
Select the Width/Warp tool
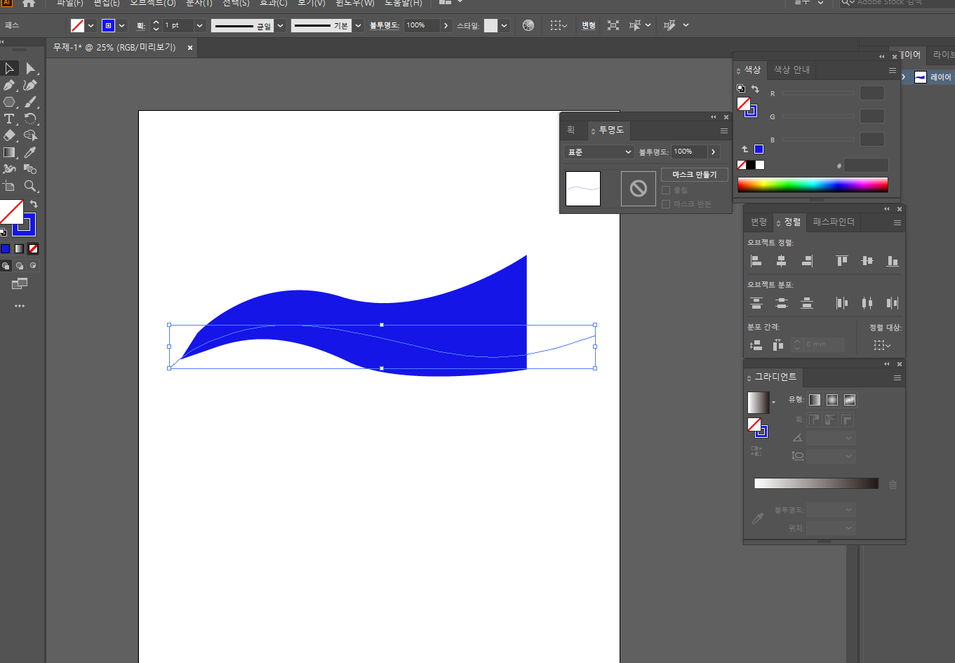(9, 169)
